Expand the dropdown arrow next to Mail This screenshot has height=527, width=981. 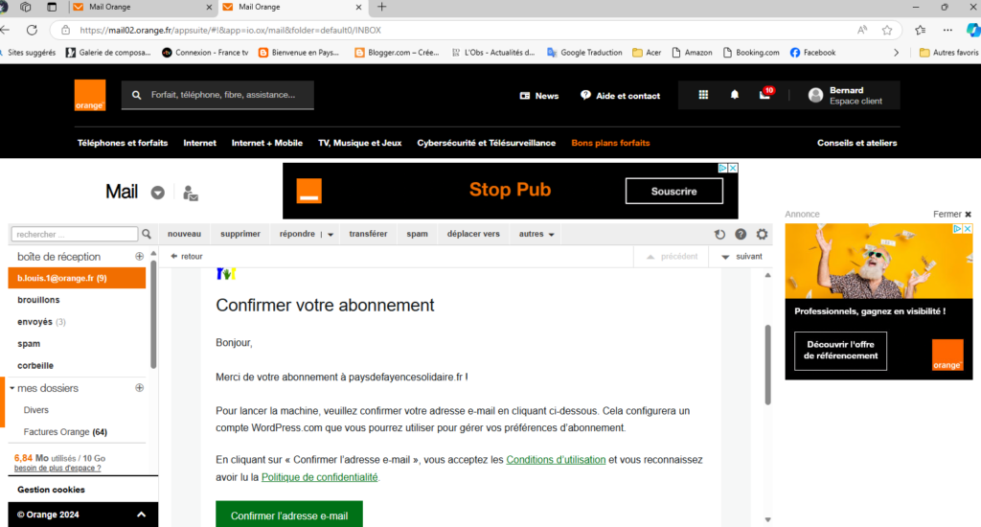pos(158,193)
